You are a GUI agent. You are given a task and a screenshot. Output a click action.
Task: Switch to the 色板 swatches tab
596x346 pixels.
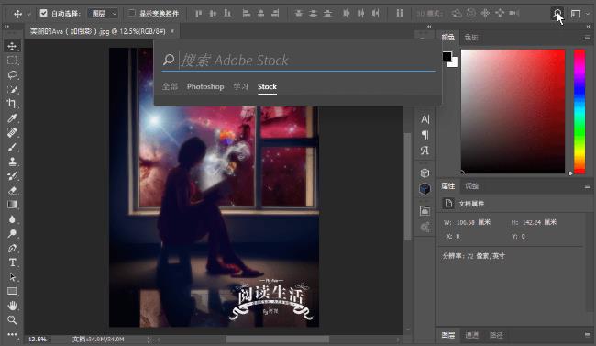(471, 38)
